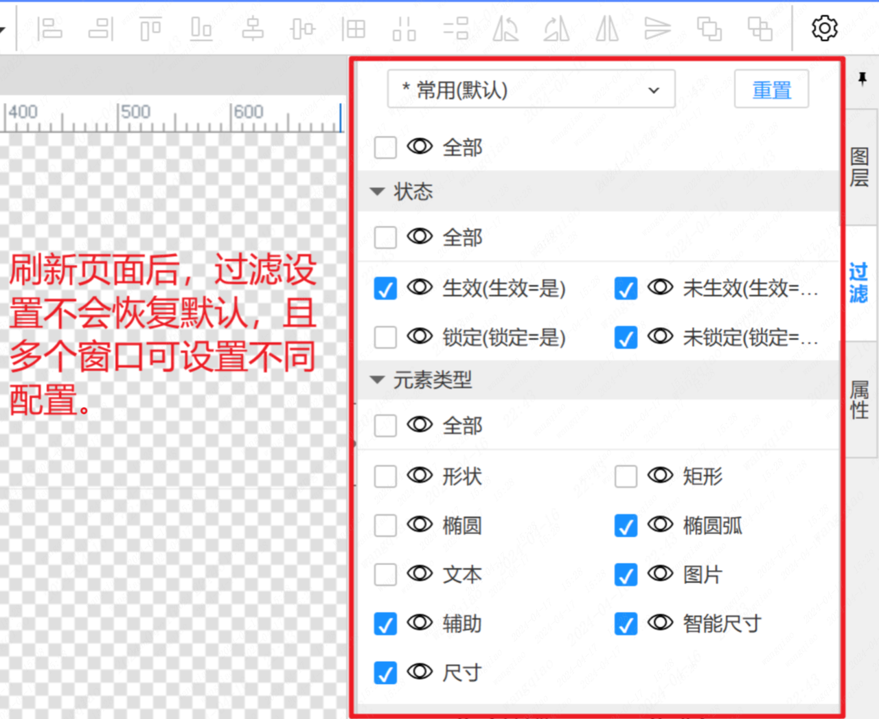Click the distribute horizontally toolbar icon
Image resolution: width=879 pixels, height=719 pixels.
tap(404, 29)
